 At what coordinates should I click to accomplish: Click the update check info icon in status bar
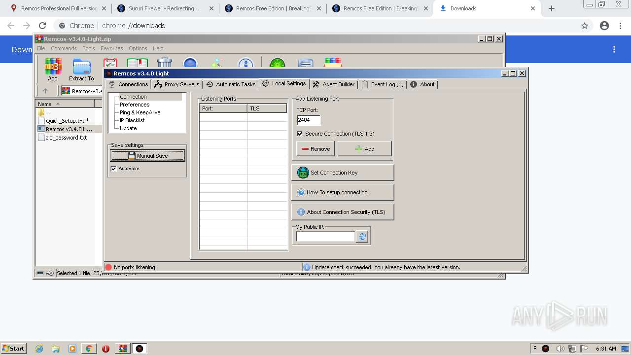point(306,267)
